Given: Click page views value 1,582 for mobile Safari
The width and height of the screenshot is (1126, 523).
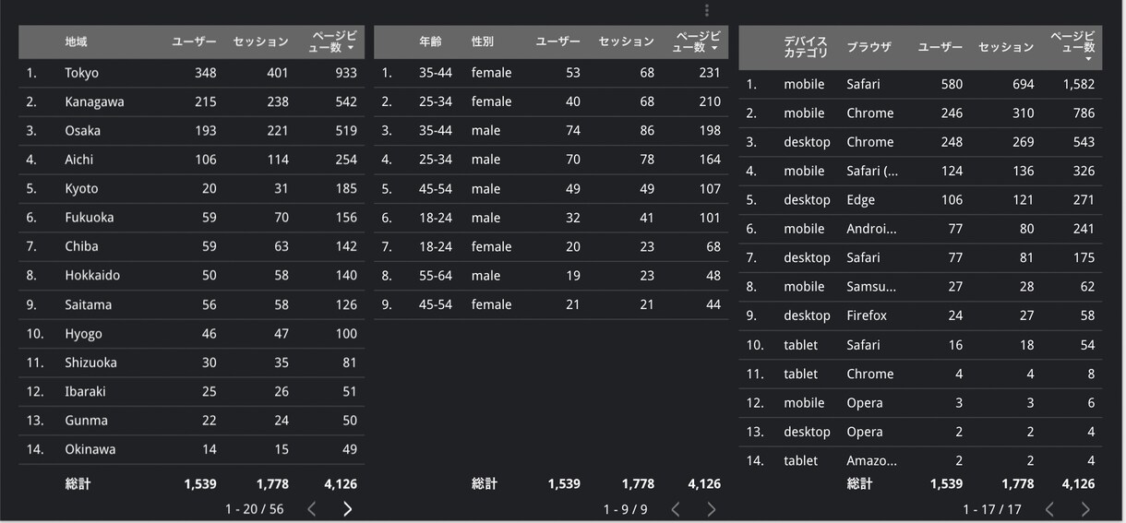Looking at the screenshot, I should pyautogui.click(x=1079, y=84).
